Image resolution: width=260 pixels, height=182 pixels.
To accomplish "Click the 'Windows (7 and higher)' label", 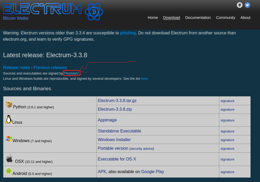I will 32,141.
